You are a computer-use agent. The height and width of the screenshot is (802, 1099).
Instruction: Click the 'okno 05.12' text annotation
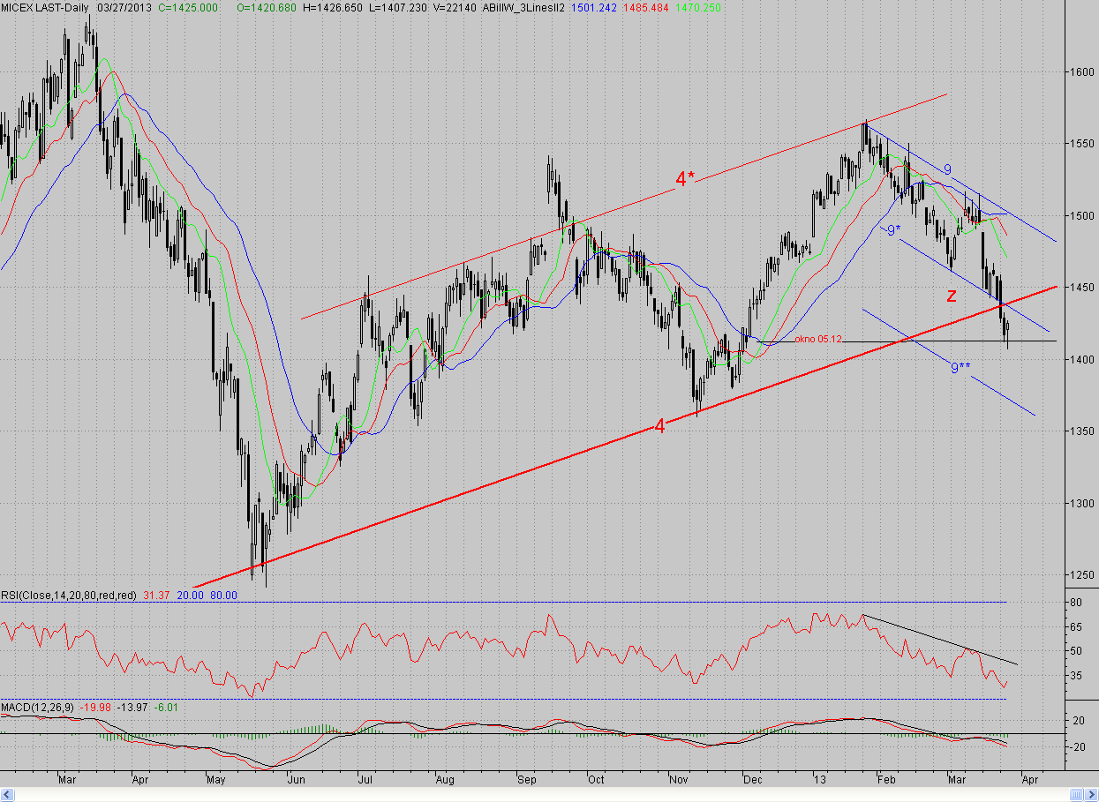(817, 338)
